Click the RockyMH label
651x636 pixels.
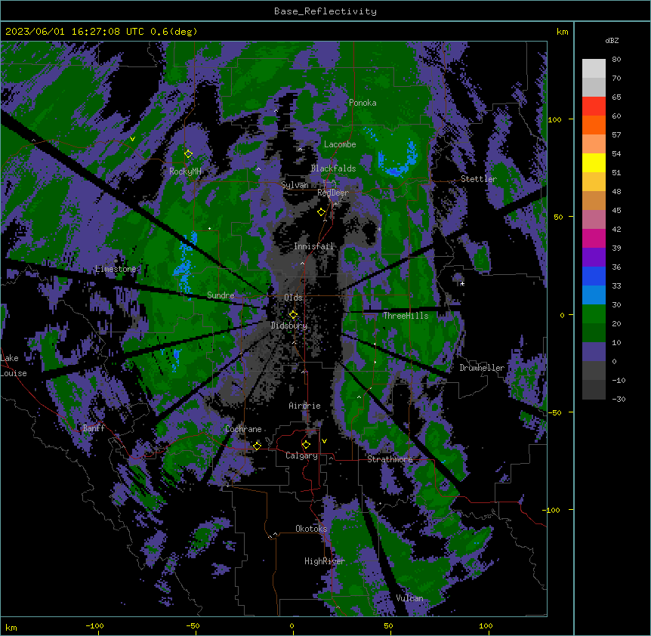click(x=185, y=171)
